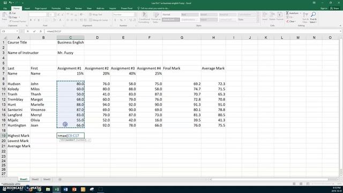
Task: Undo the last action
Action: 10,3
